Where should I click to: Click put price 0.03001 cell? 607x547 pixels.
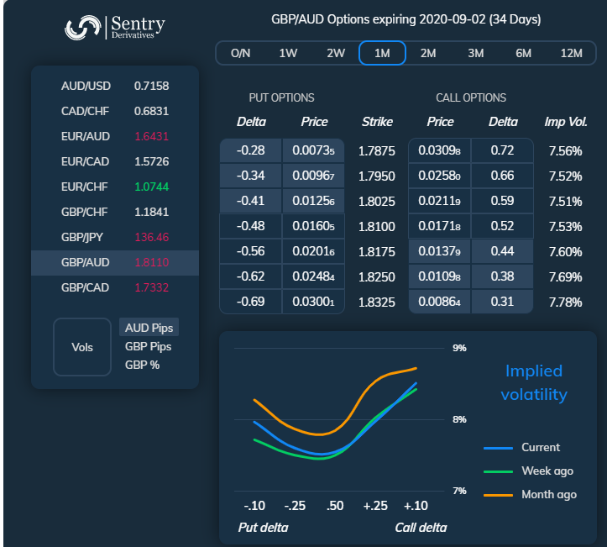click(x=313, y=302)
